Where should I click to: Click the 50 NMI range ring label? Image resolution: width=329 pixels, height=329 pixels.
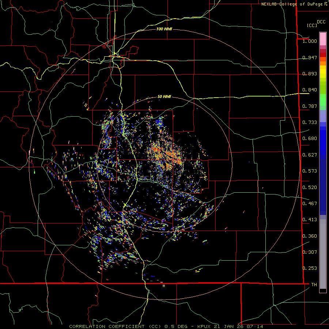(x=164, y=97)
